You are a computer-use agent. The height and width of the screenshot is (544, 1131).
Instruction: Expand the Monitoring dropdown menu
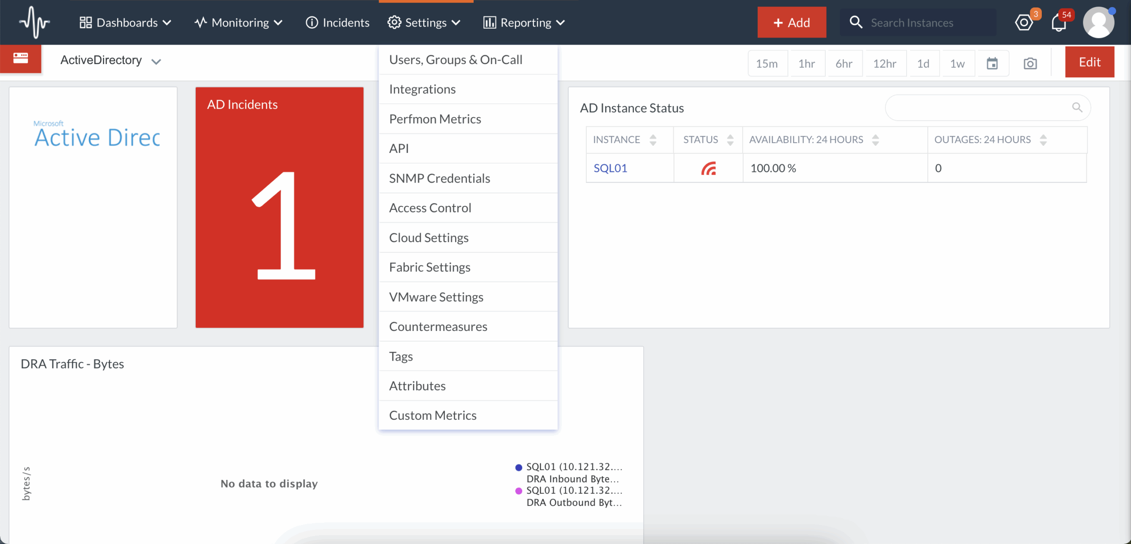[x=239, y=23]
